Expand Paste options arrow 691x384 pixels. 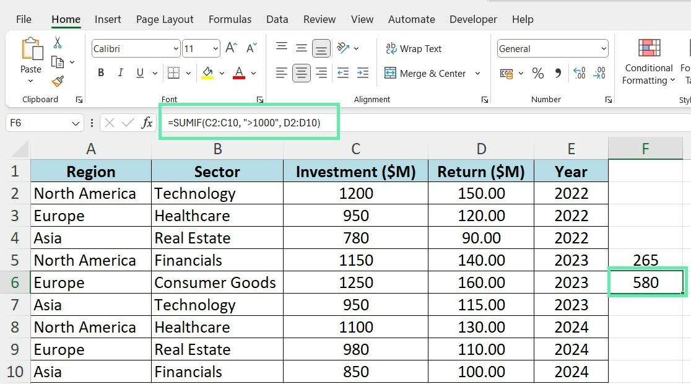pyautogui.click(x=30, y=81)
